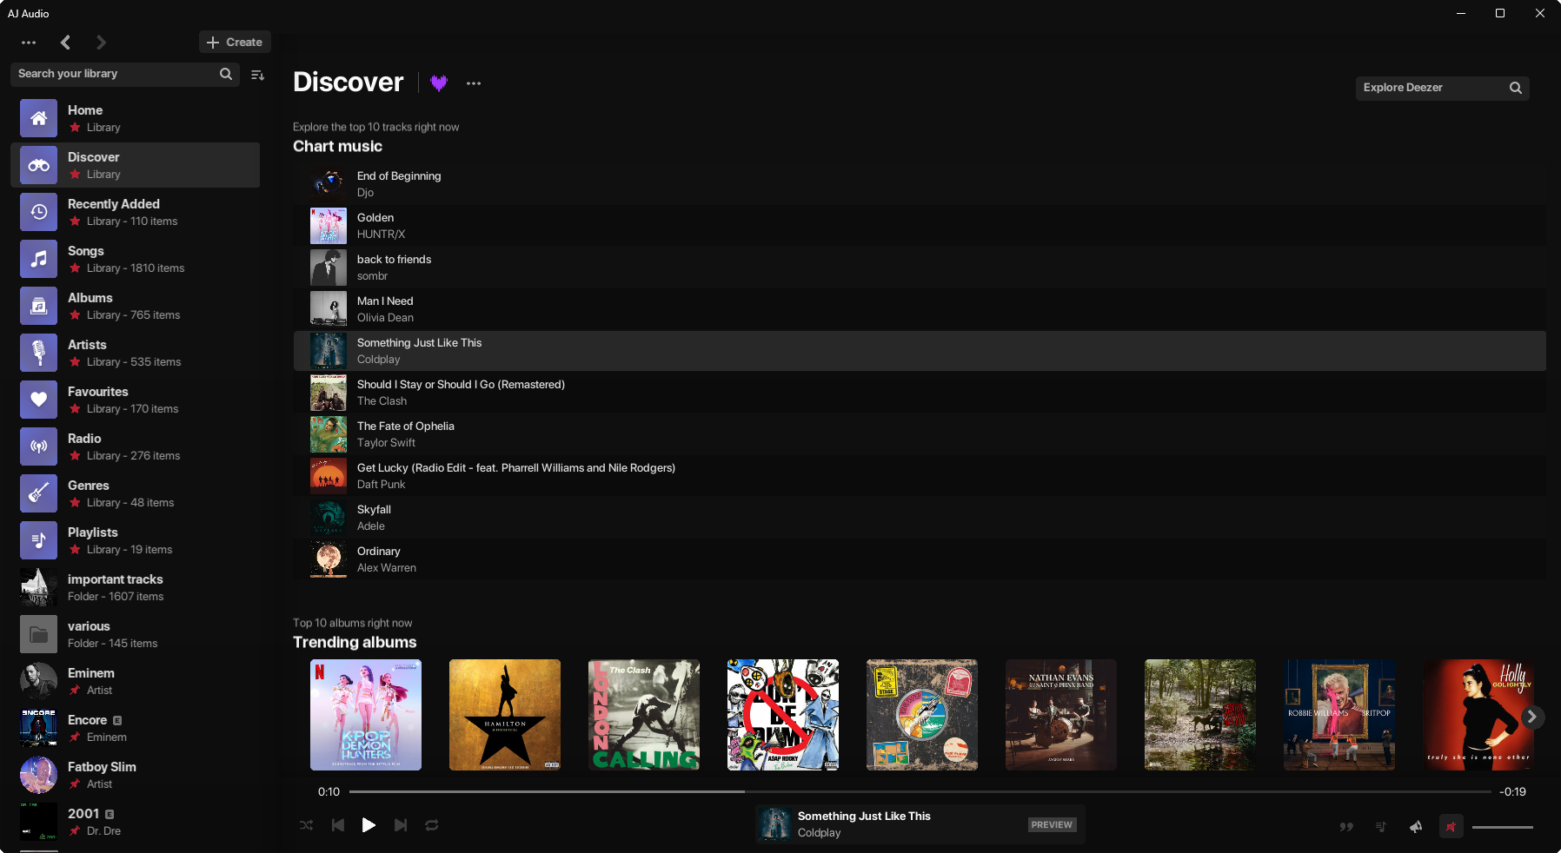Open the Artists microphone icon
This screenshot has height=853, width=1561.
[x=39, y=353]
